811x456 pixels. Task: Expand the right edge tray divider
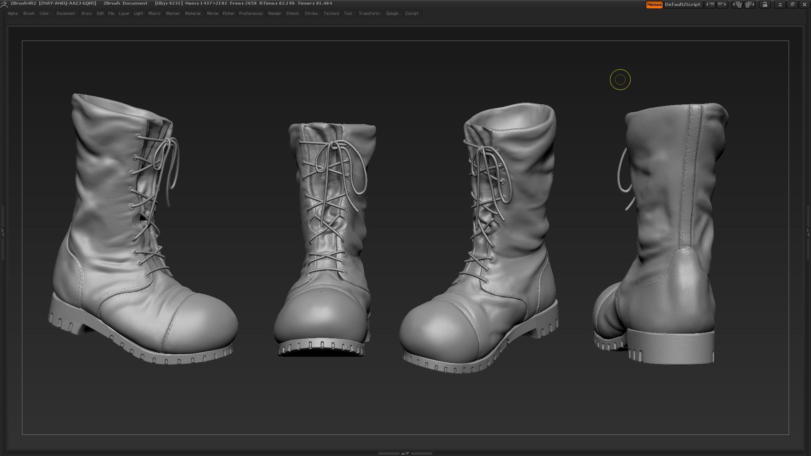click(x=808, y=232)
